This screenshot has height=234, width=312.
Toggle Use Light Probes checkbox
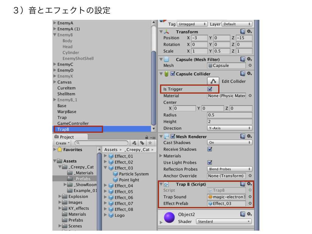[210, 162]
